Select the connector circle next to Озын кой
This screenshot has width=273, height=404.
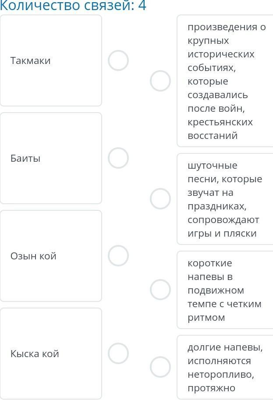(x=118, y=256)
